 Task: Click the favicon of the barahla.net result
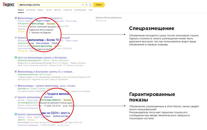[x=16, y=72]
